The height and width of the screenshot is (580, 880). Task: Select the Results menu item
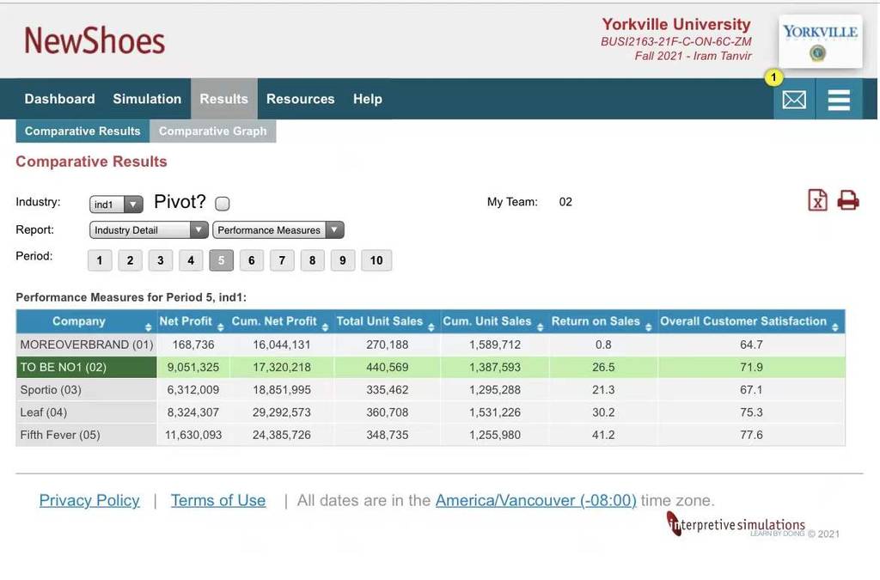224,99
